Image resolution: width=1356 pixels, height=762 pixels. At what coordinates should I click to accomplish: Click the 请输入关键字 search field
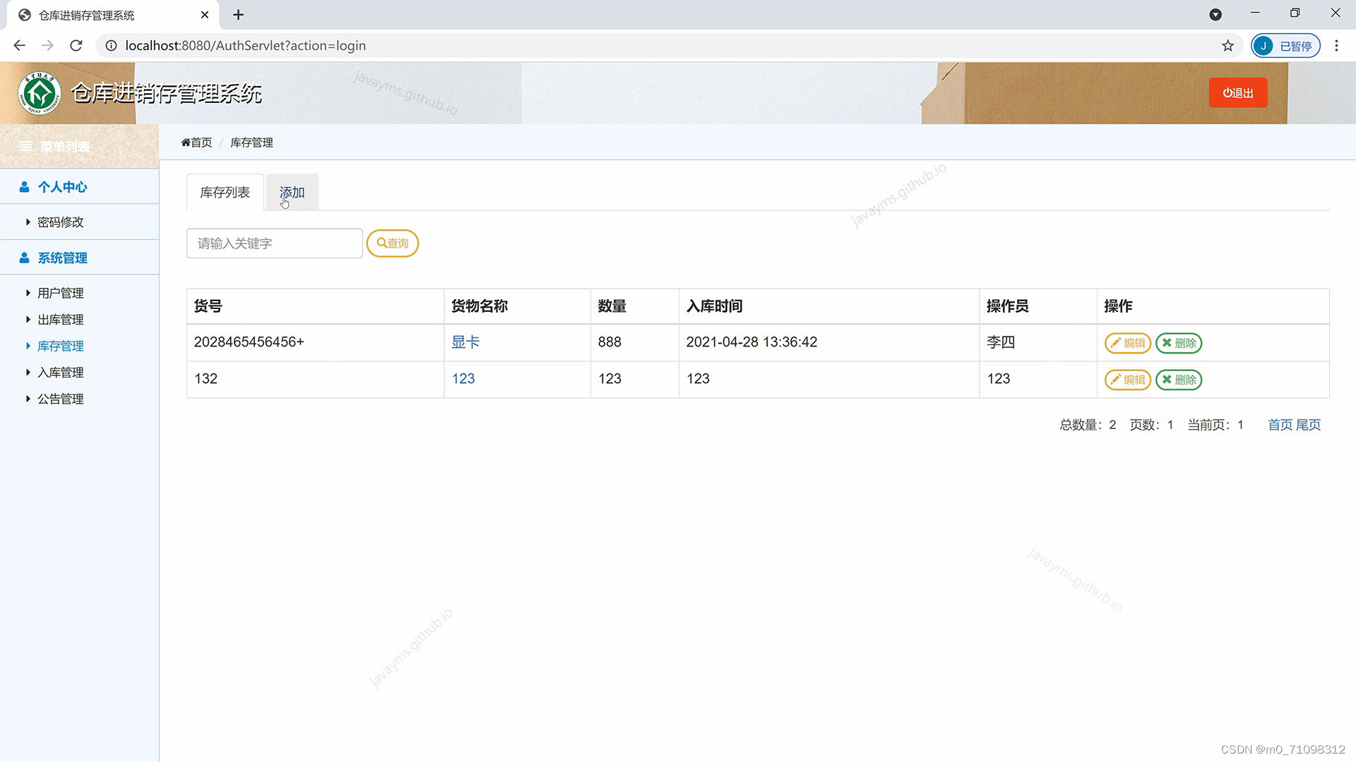pos(275,243)
